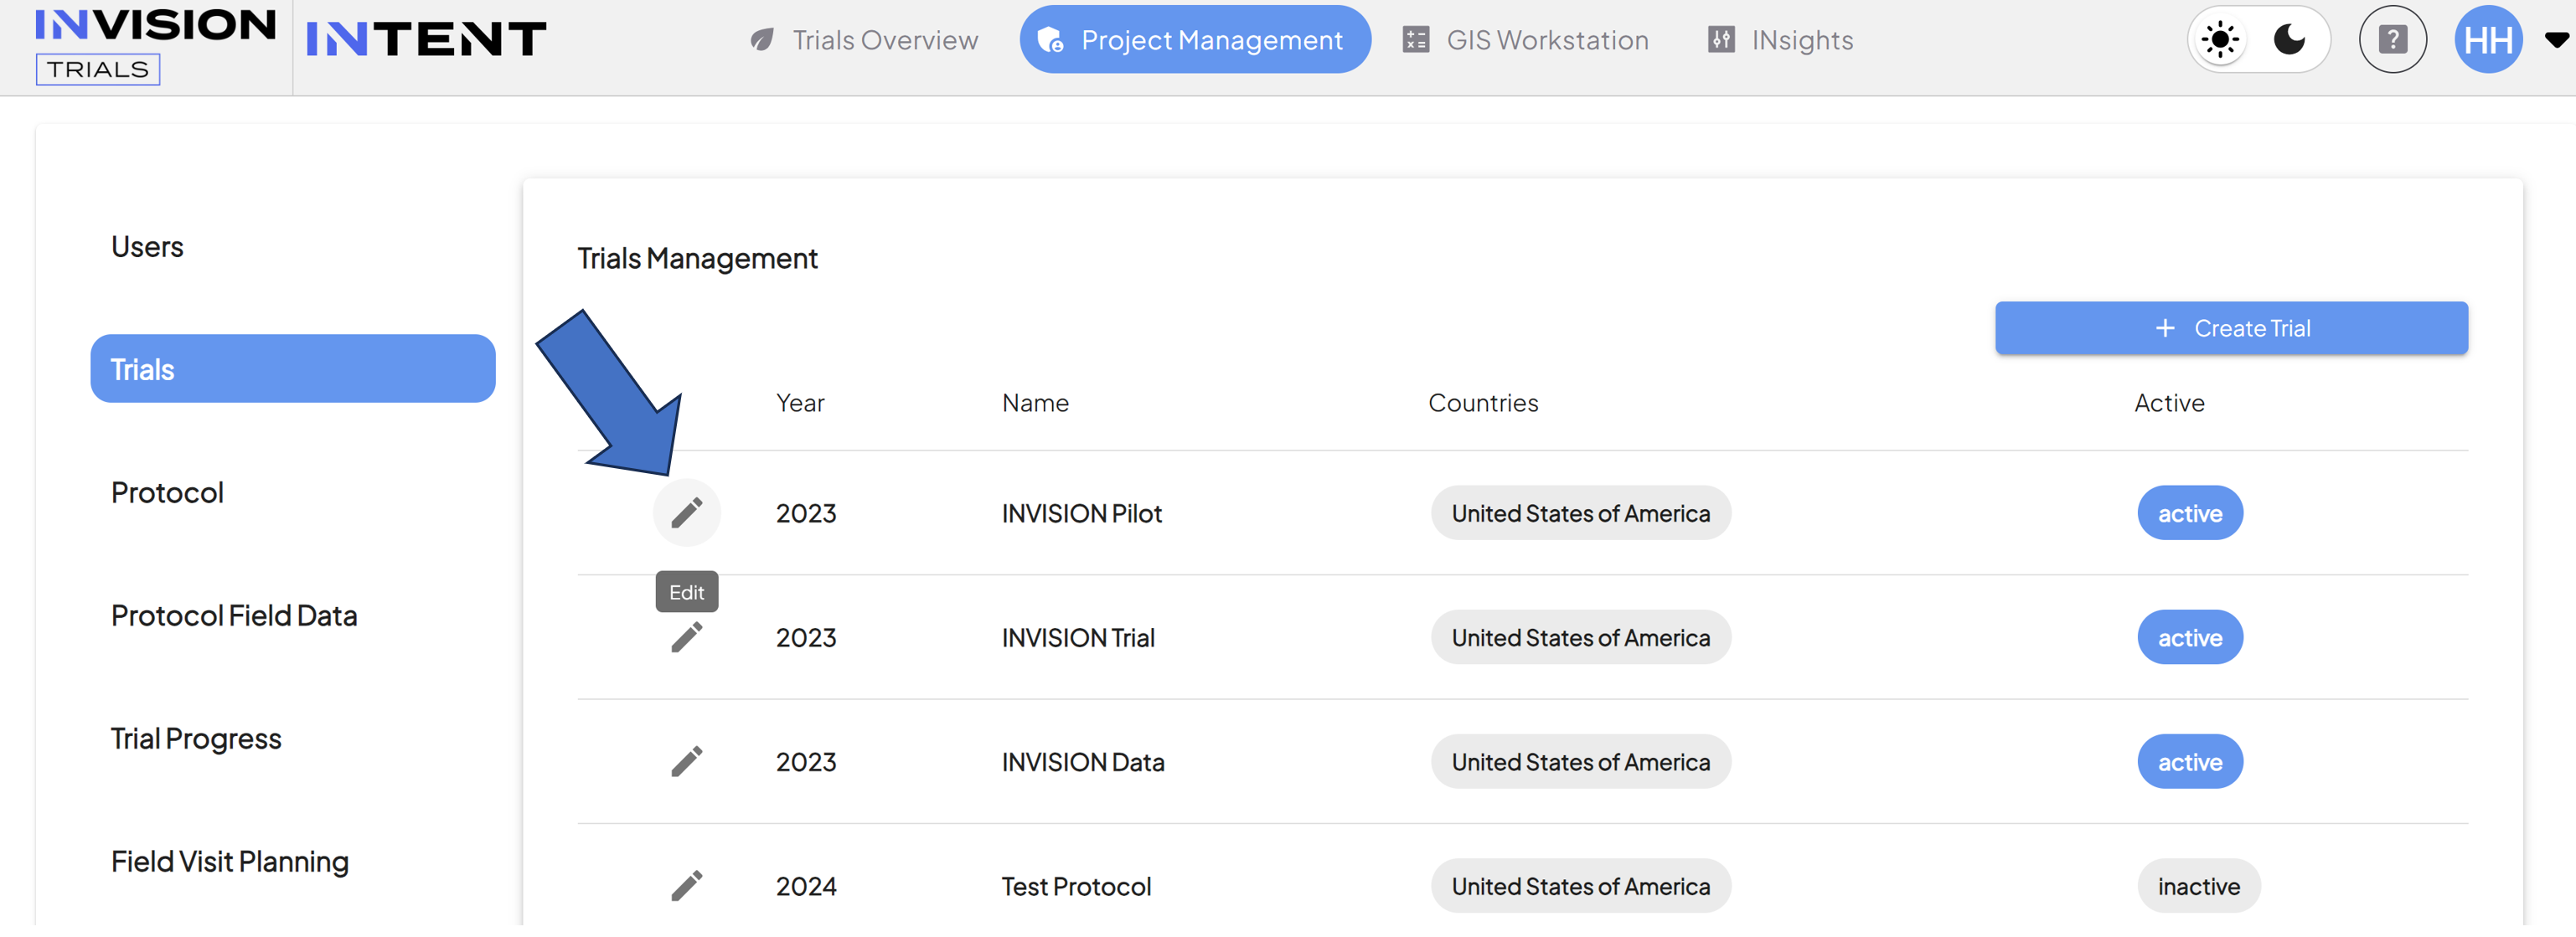This screenshot has height=937, width=2576.
Task: Switch to light mode sun toggle
Action: pyautogui.click(x=2221, y=40)
